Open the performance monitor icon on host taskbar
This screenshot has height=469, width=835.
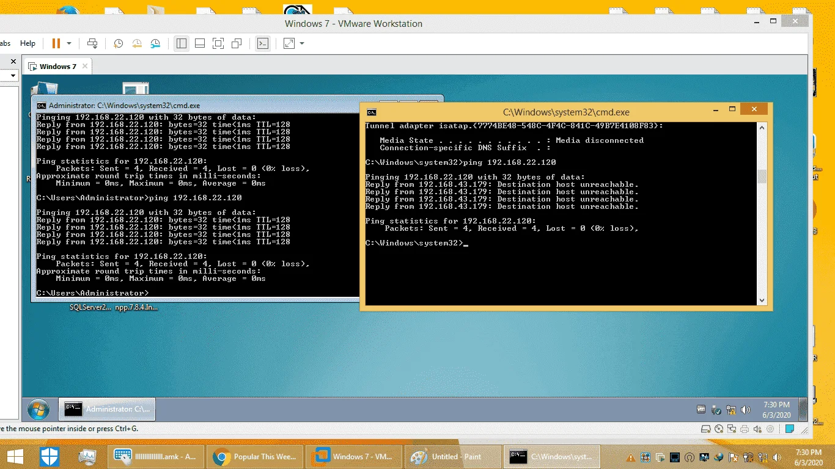[87, 456]
